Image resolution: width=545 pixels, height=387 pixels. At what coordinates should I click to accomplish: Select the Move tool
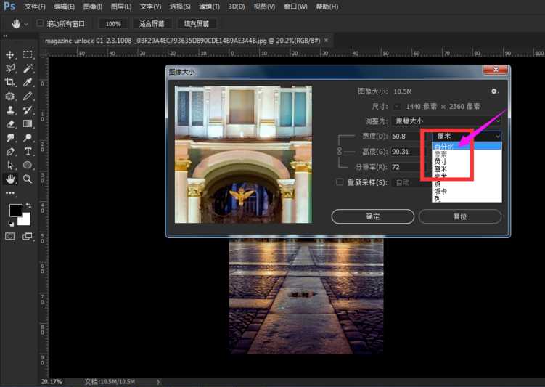10,55
